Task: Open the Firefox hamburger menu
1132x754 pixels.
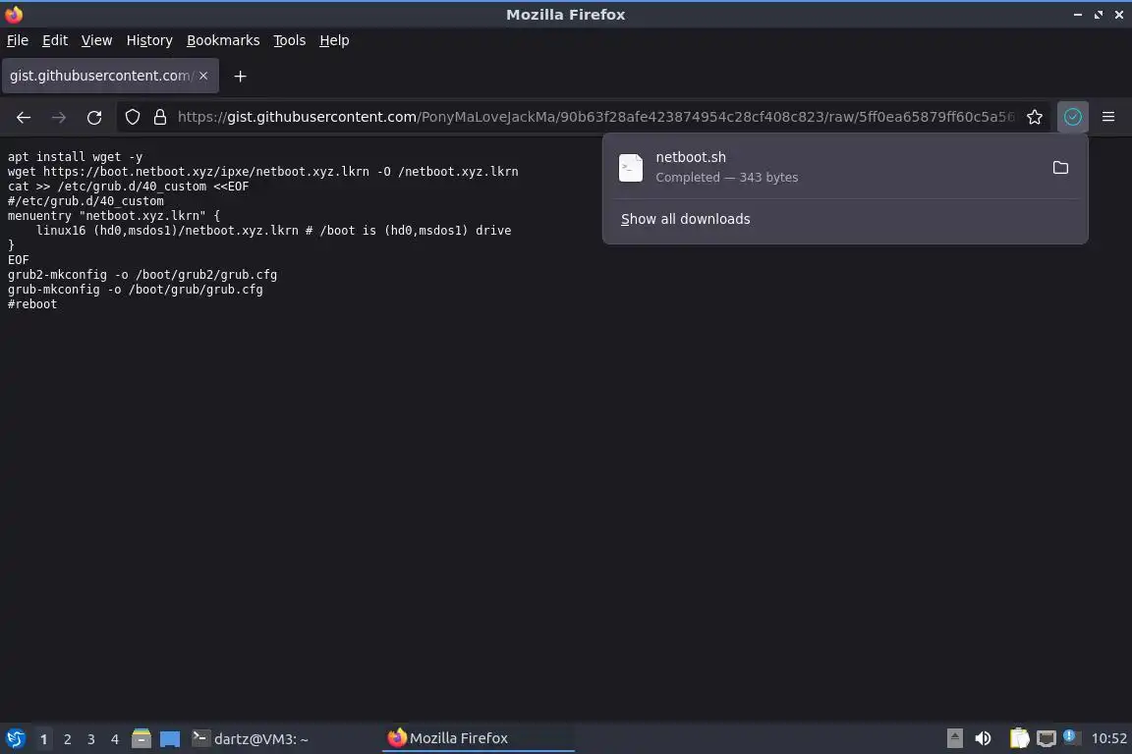Action: pos(1108,117)
